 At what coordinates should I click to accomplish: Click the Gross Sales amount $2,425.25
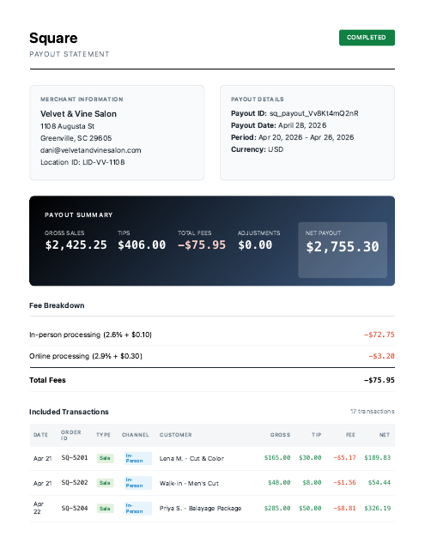coord(76,244)
